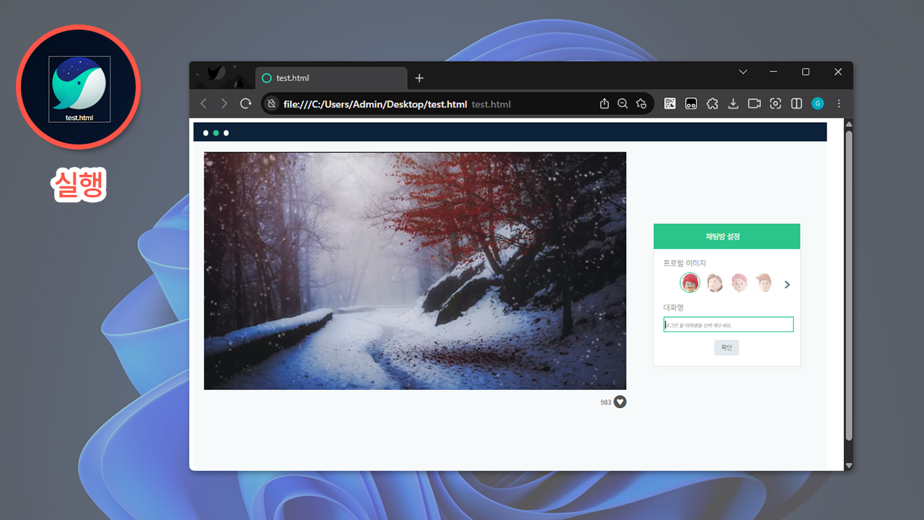Click the 대화명 nickname input field
The width and height of the screenshot is (924, 520).
point(728,325)
